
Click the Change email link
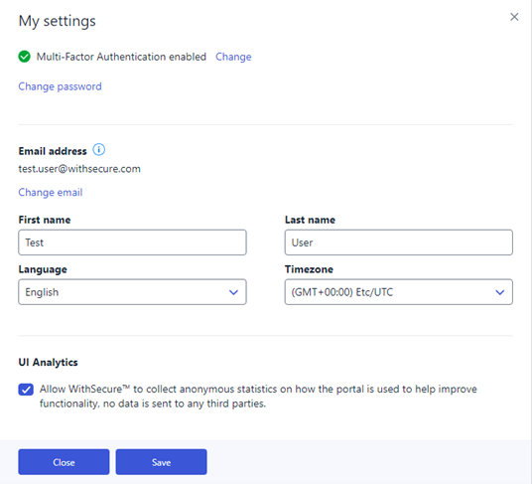[x=51, y=193]
